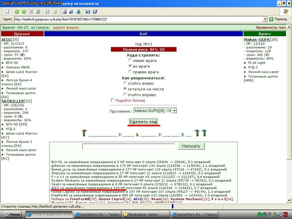
Task: Toggle the show images toolbar icon
Action: coord(64,12)
